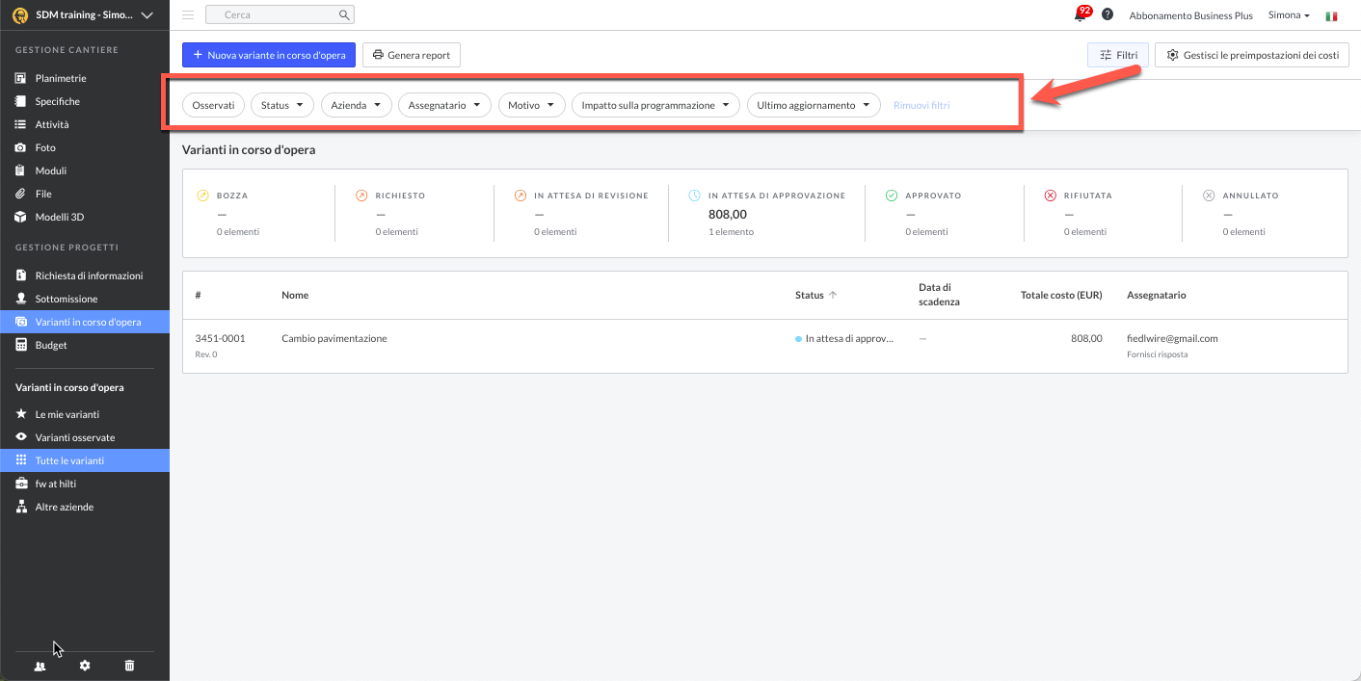1361x681 pixels.
Task: Open Planimetrie in the sidebar
Action: point(61,78)
